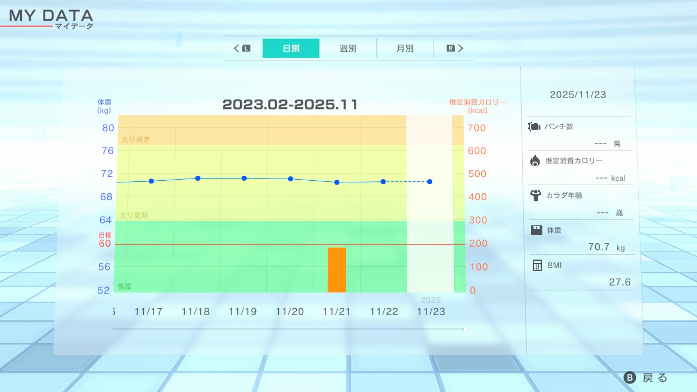Click the weight data point for 11/18
697x392 pixels.
coord(198,178)
